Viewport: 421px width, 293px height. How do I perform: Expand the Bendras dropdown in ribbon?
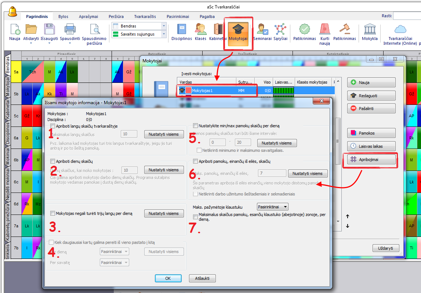164,26
